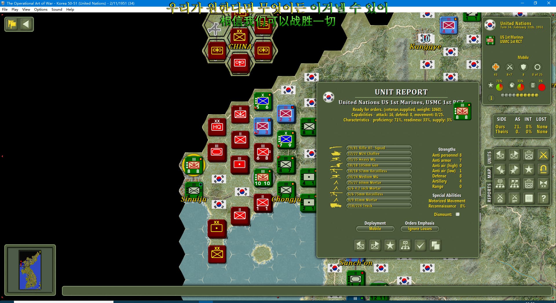Click the unit counter in Unit Report header
The width and height of the screenshot is (556, 303).
(x=462, y=111)
